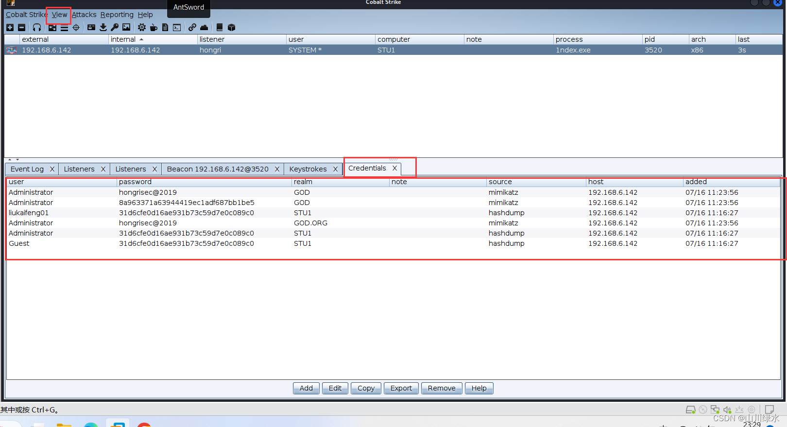Click the document Office macro icon
The height and width of the screenshot is (427, 787).
click(165, 28)
